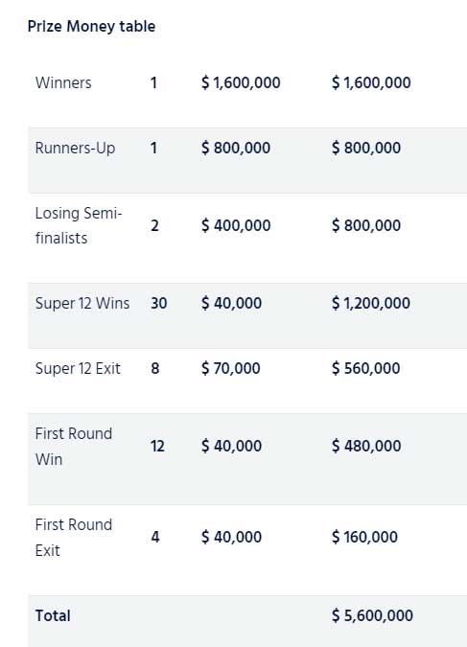The image size is (467, 647).
Task: Click the Prize Money table heading
Action: click(91, 27)
